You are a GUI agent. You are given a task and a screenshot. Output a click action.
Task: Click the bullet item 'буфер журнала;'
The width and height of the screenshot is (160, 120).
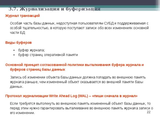point(31,50)
